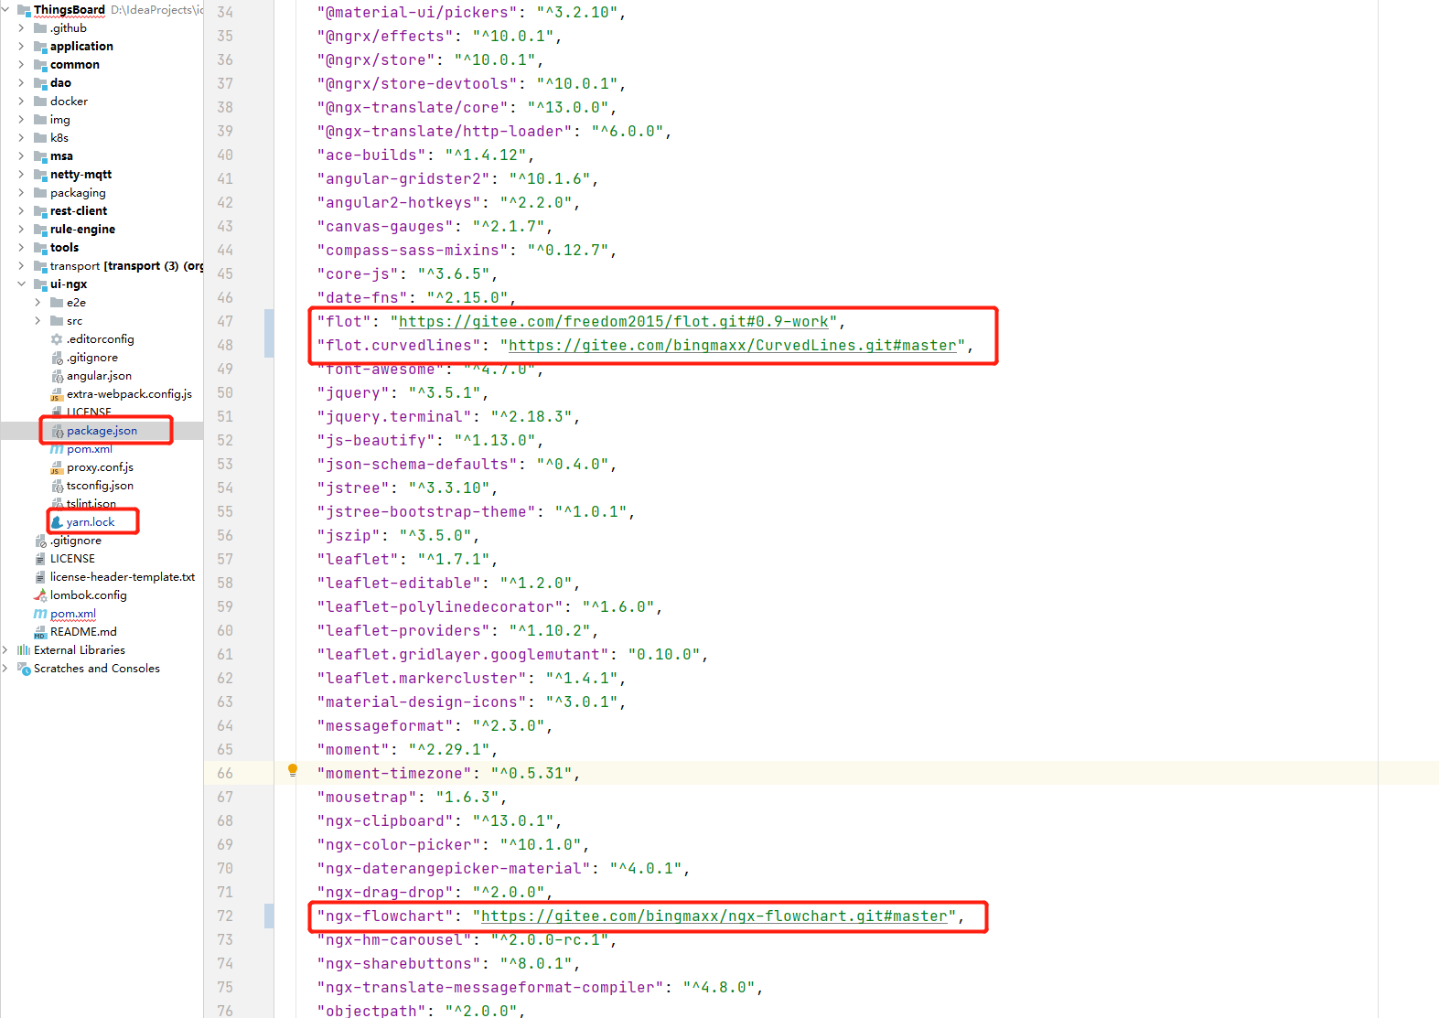Screen dimensions: 1439x1018
Task: Click the lombok.config file icon
Action: [x=40, y=595]
